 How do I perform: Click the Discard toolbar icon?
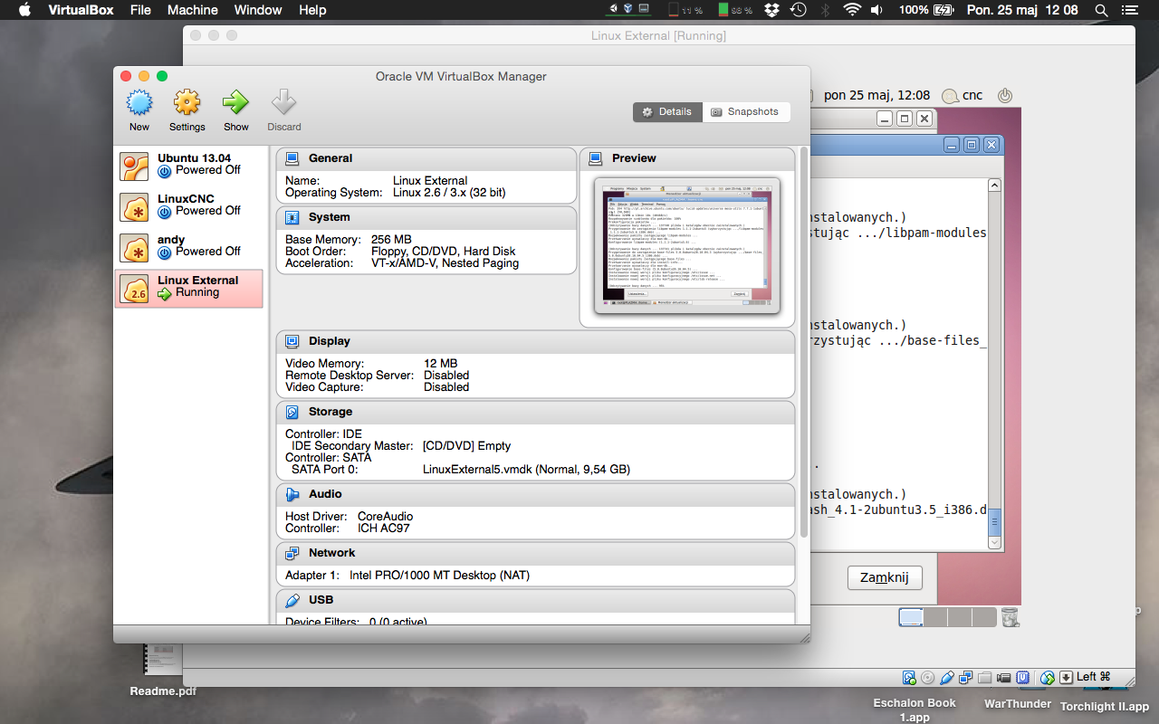(283, 103)
